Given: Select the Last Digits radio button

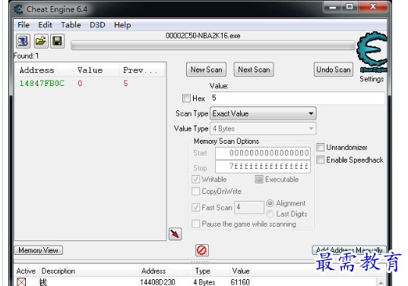Looking at the screenshot, I should [x=270, y=214].
